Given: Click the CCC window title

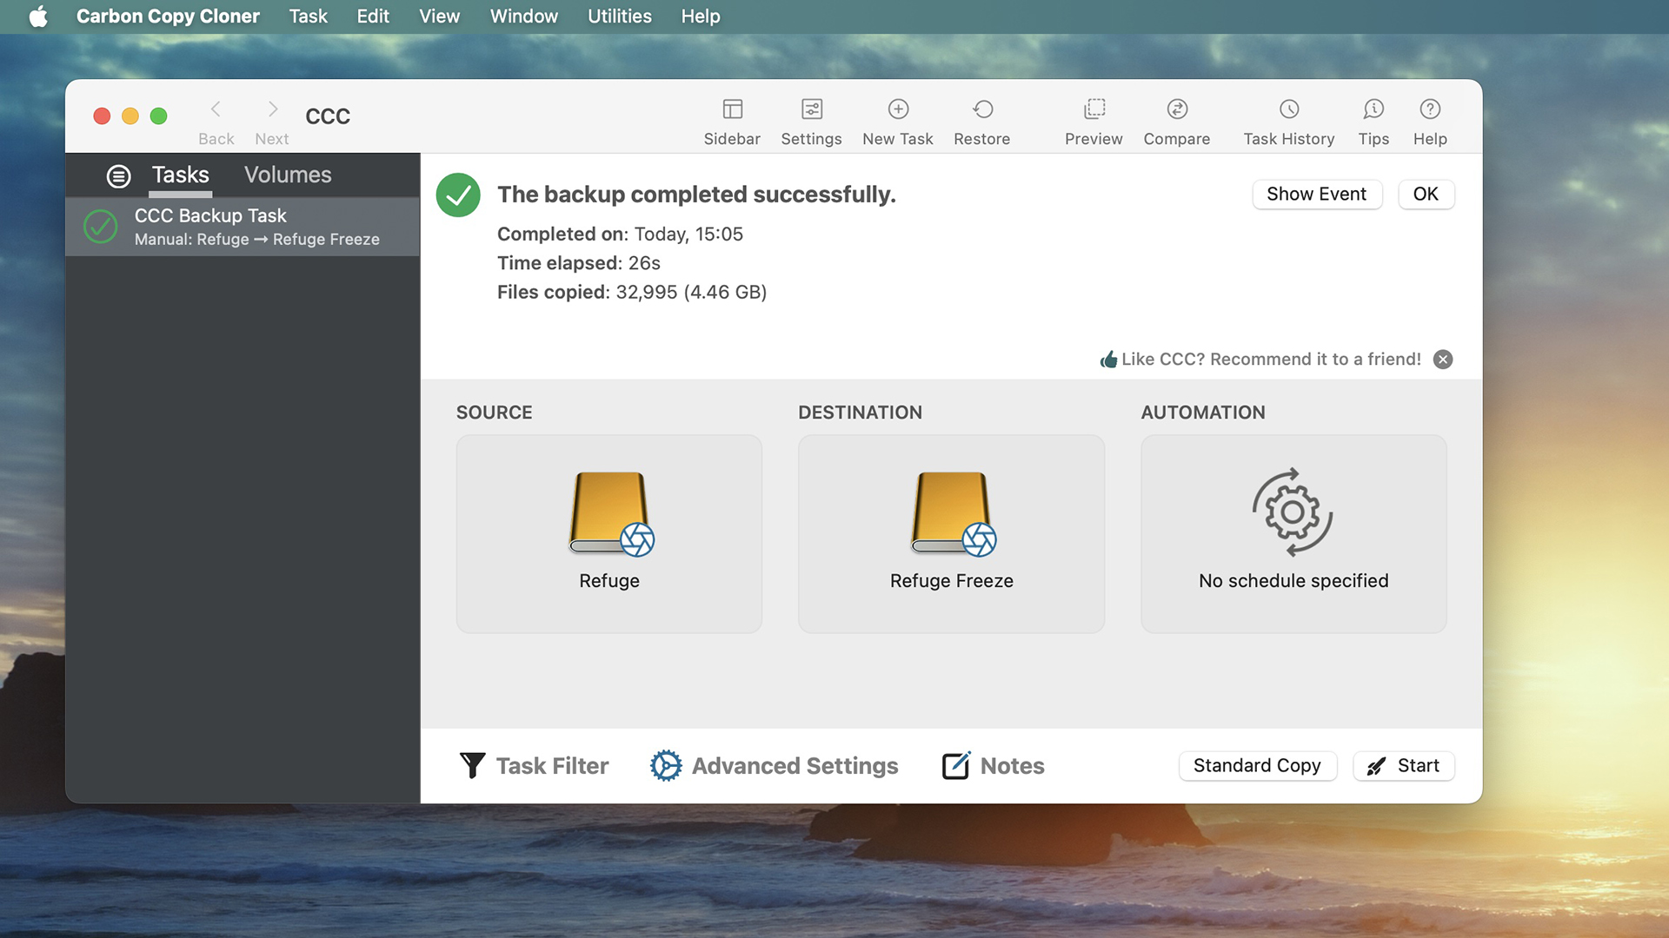Looking at the screenshot, I should click(x=328, y=116).
